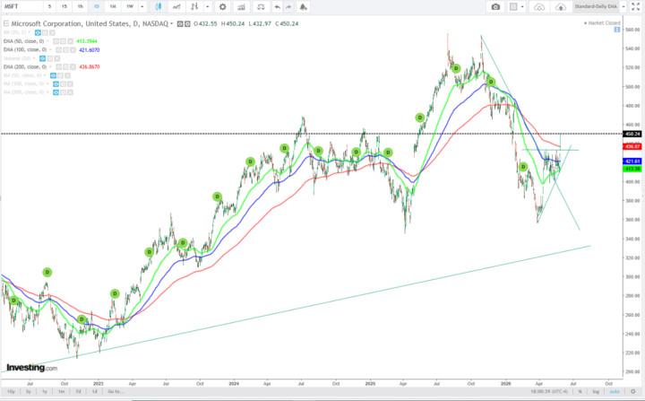Remove the EMA 100 indicator
Screen dimensions: 645x401
[x=73, y=50]
